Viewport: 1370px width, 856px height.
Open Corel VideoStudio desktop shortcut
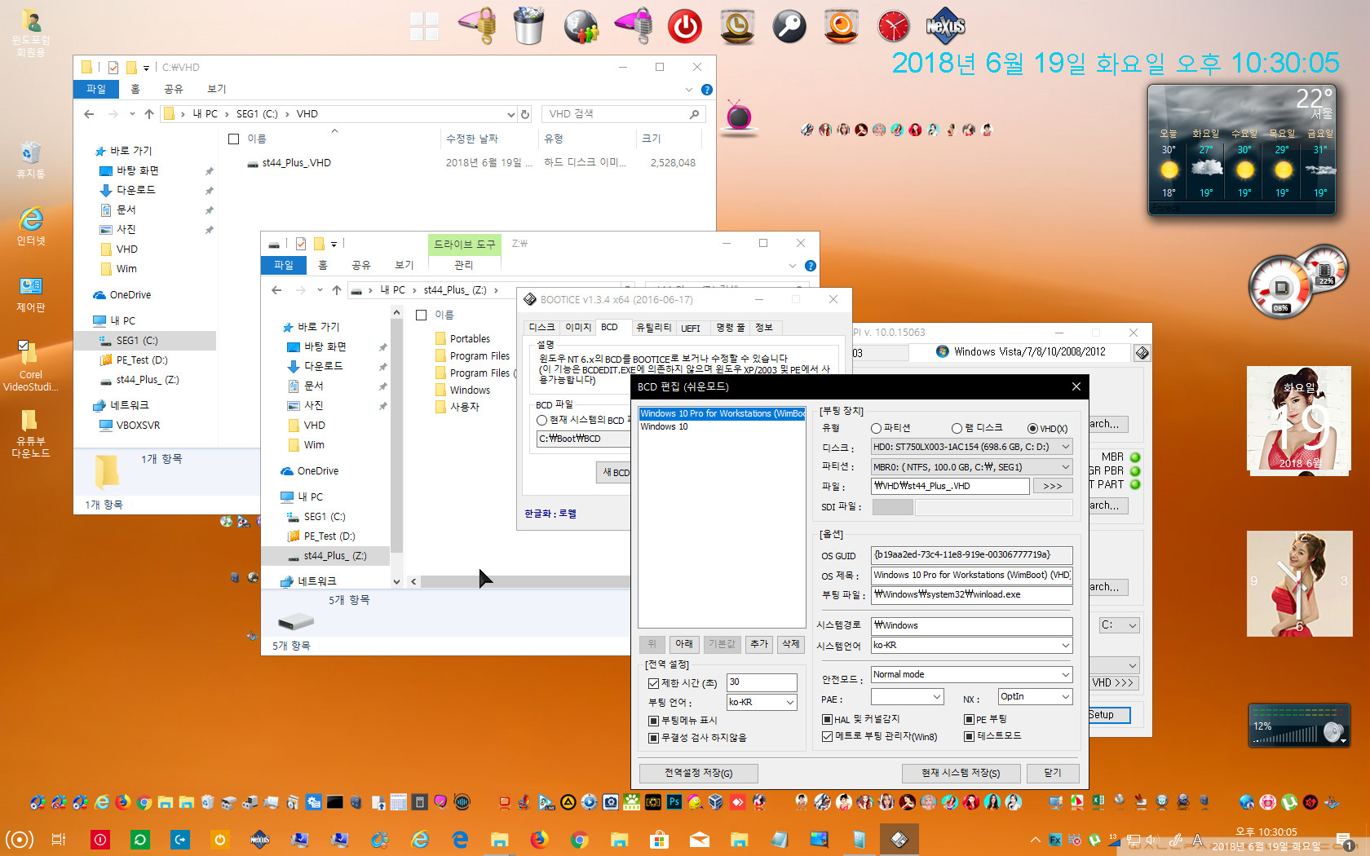[30, 365]
